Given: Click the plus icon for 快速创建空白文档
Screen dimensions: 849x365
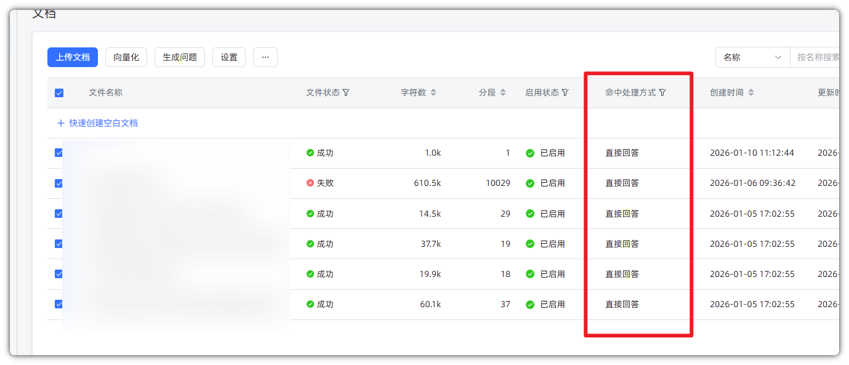Looking at the screenshot, I should (60, 123).
